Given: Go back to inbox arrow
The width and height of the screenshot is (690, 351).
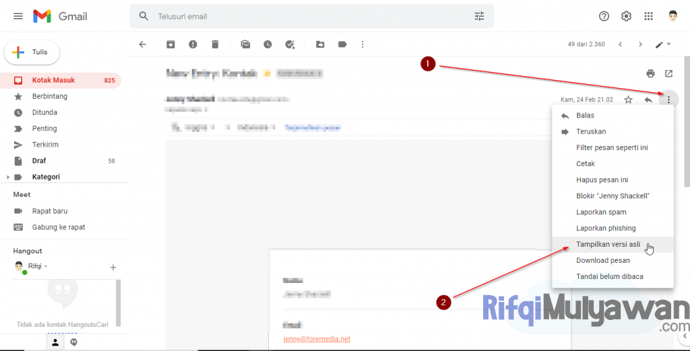Looking at the screenshot, I should [x=142, y=44].
